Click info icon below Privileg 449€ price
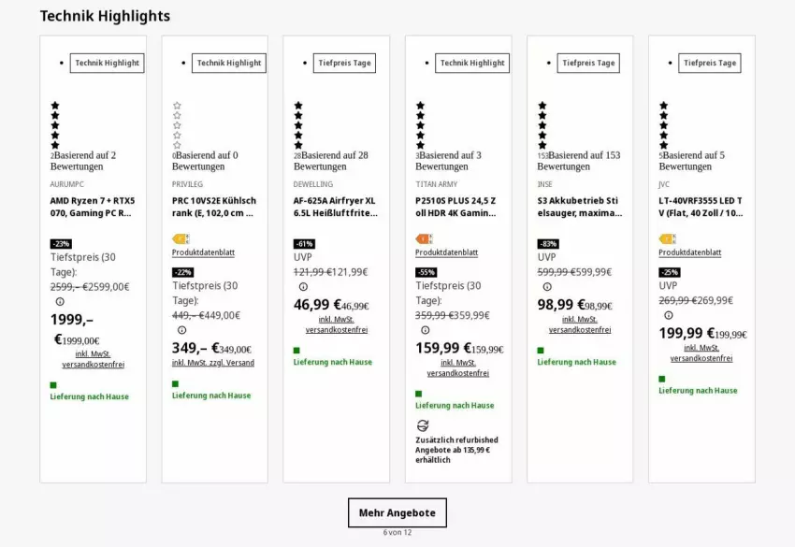Screen dimensions: 795x547 [x=181, y=329]
